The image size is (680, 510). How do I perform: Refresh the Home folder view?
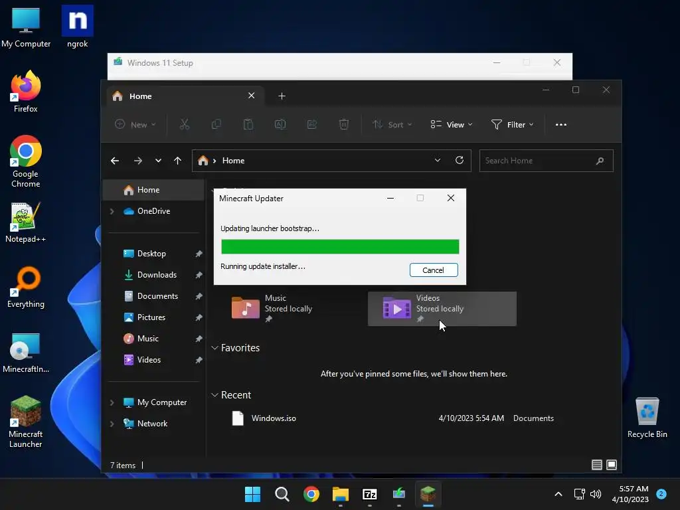click(x=460, y=161)
